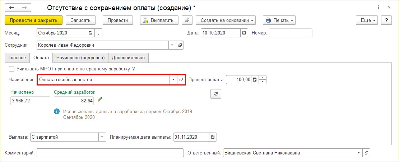The height and width of the screenshot is (162, 399).
Task: Expand the Ответственный dropdown list
Action: pos(359,153)
